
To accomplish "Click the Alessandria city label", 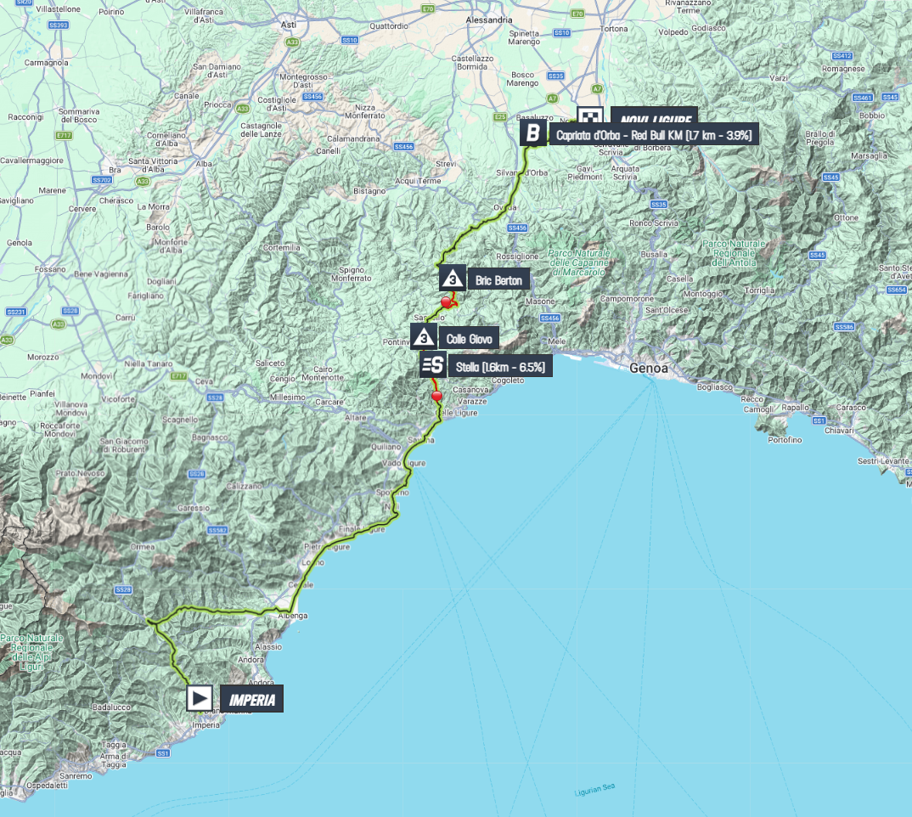I will pyautogui.click(x=489, y=20).
